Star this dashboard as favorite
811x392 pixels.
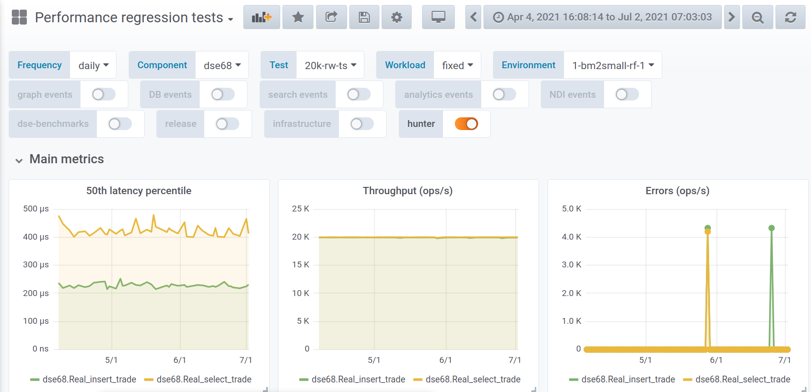coord(298,17)
